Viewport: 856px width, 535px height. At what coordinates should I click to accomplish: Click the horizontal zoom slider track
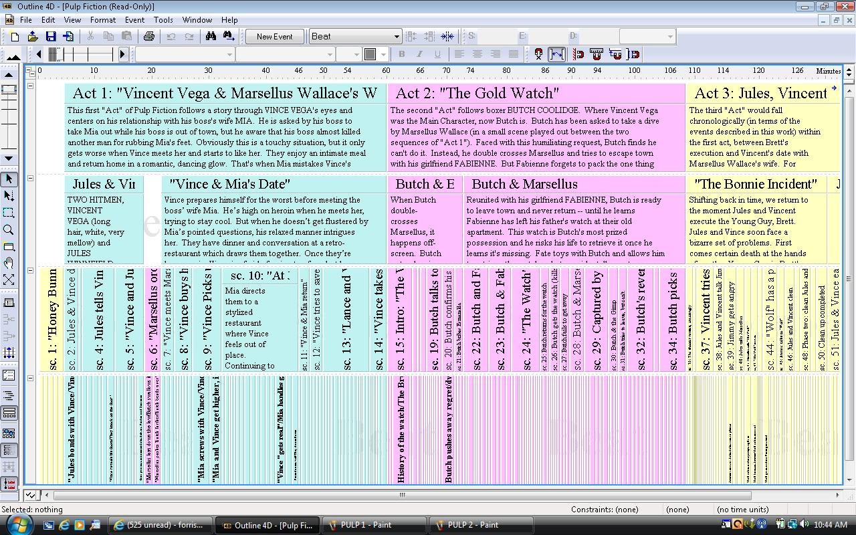click(81, 54)
